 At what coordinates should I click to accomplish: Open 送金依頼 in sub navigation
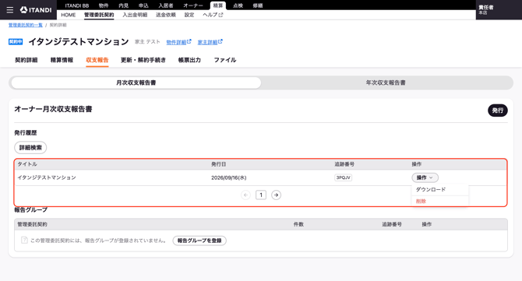click(x=166, y=15)
